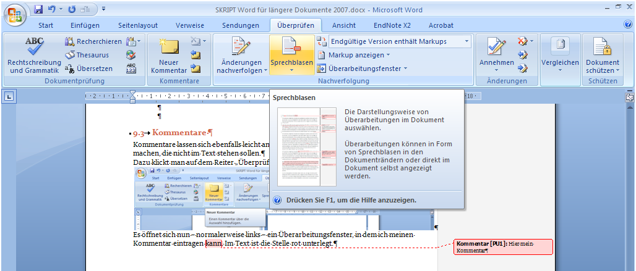Select the Überprüfen tab

[x=296, y=25]
